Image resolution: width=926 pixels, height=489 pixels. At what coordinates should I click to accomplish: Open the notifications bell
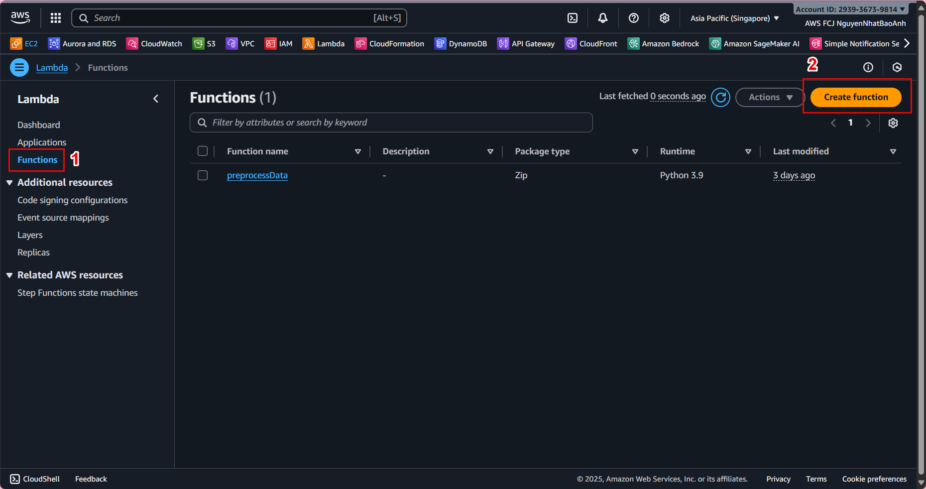(603, 18)
